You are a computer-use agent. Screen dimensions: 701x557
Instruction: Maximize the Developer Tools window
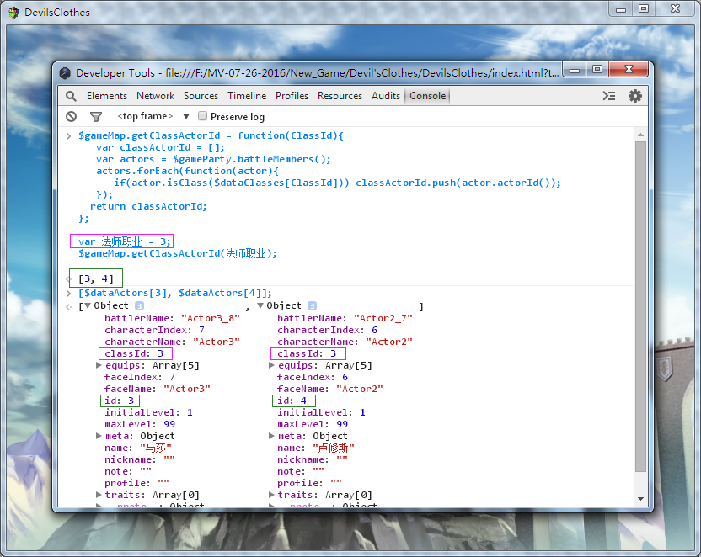597,70
